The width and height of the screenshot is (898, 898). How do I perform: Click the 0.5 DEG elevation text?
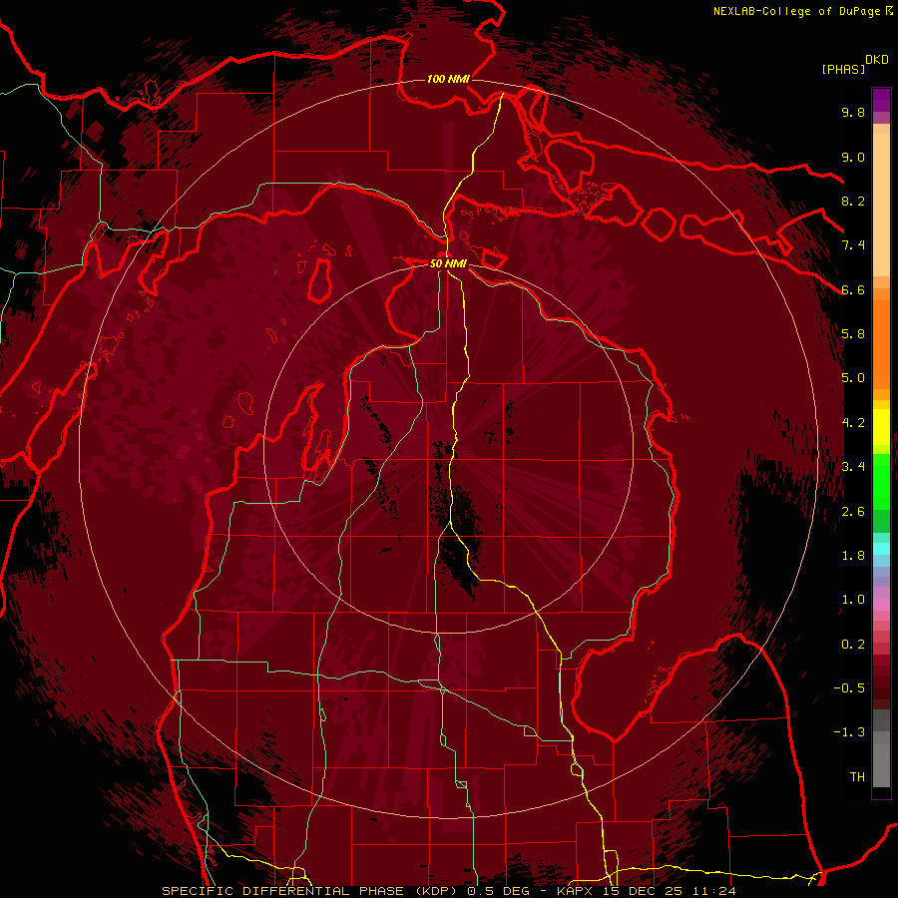pos(499,891)
